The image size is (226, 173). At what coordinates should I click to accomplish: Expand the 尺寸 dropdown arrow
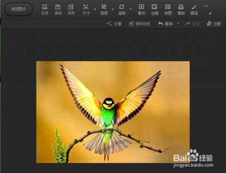pyautogui.click(x=95, y=9)
